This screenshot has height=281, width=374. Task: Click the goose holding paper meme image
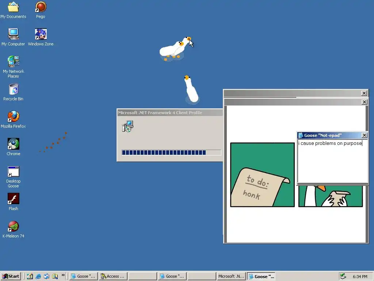(x=331, y=196)
